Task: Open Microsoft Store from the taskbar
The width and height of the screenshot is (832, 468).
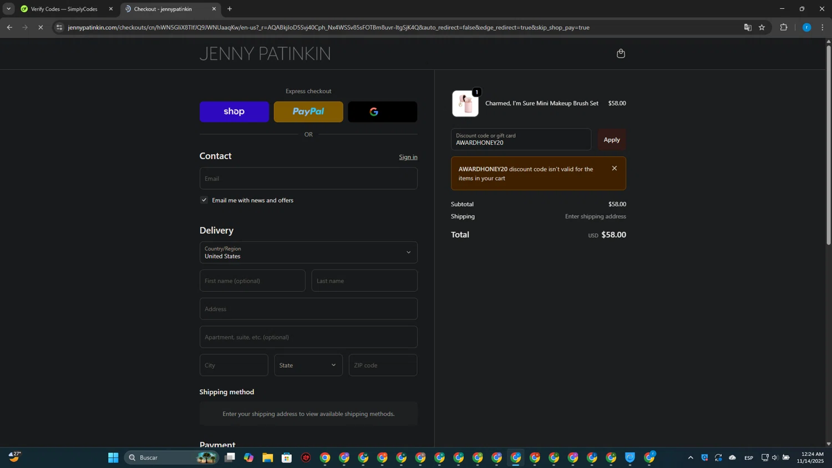Action: click(x=287, y=457)
